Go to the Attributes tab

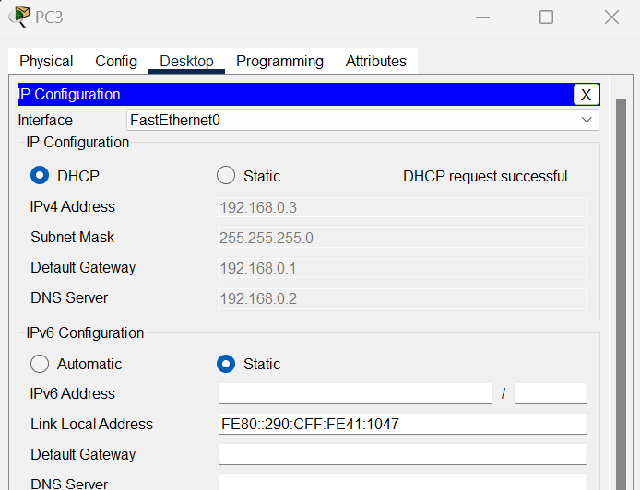point(376,61)
